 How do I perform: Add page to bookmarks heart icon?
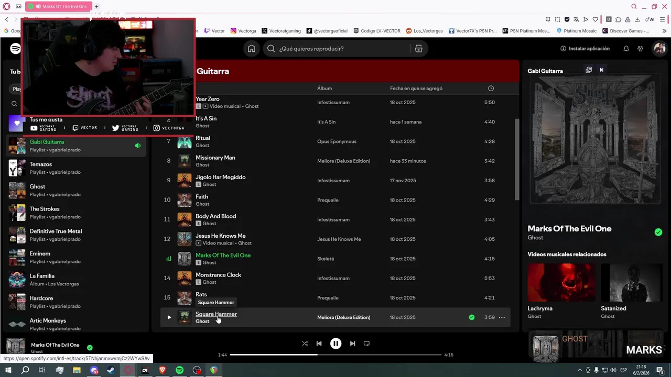pyautogui.click(x=595, y=19)
